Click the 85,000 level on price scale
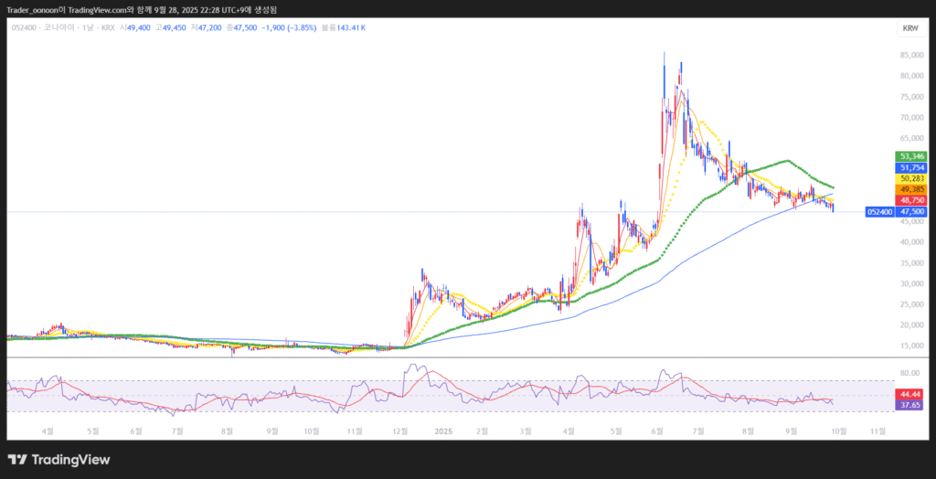 (909, 55)
